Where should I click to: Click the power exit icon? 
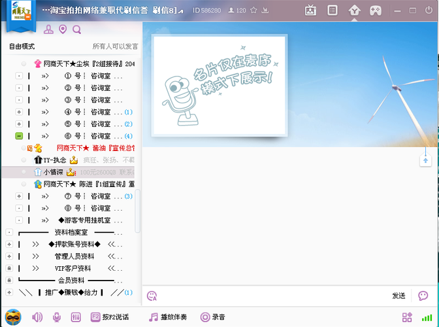pos(429,10)
